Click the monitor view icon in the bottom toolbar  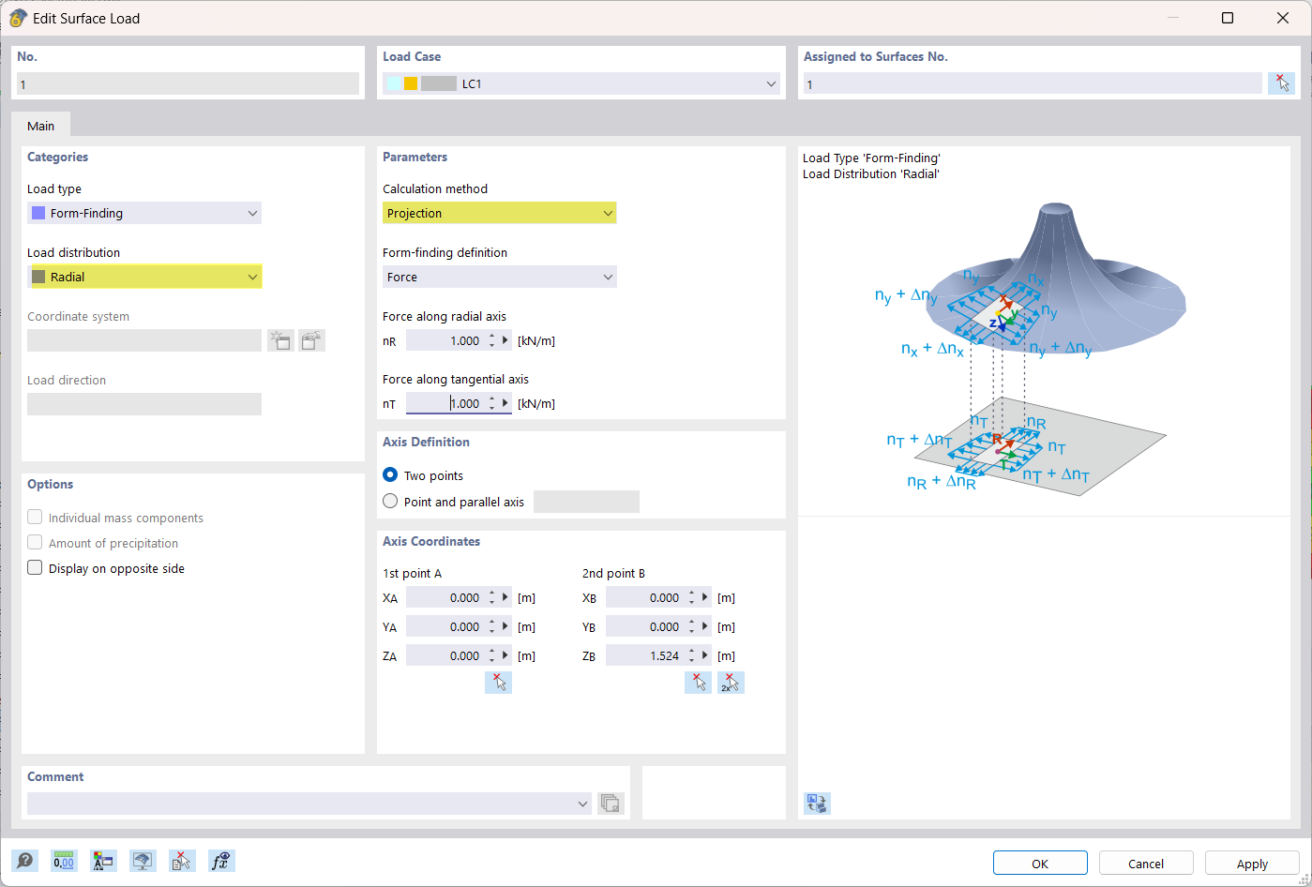click(143, 861)
